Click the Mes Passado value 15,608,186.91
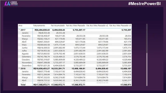This screenshot has height=93, width=166. coord(78,68)
